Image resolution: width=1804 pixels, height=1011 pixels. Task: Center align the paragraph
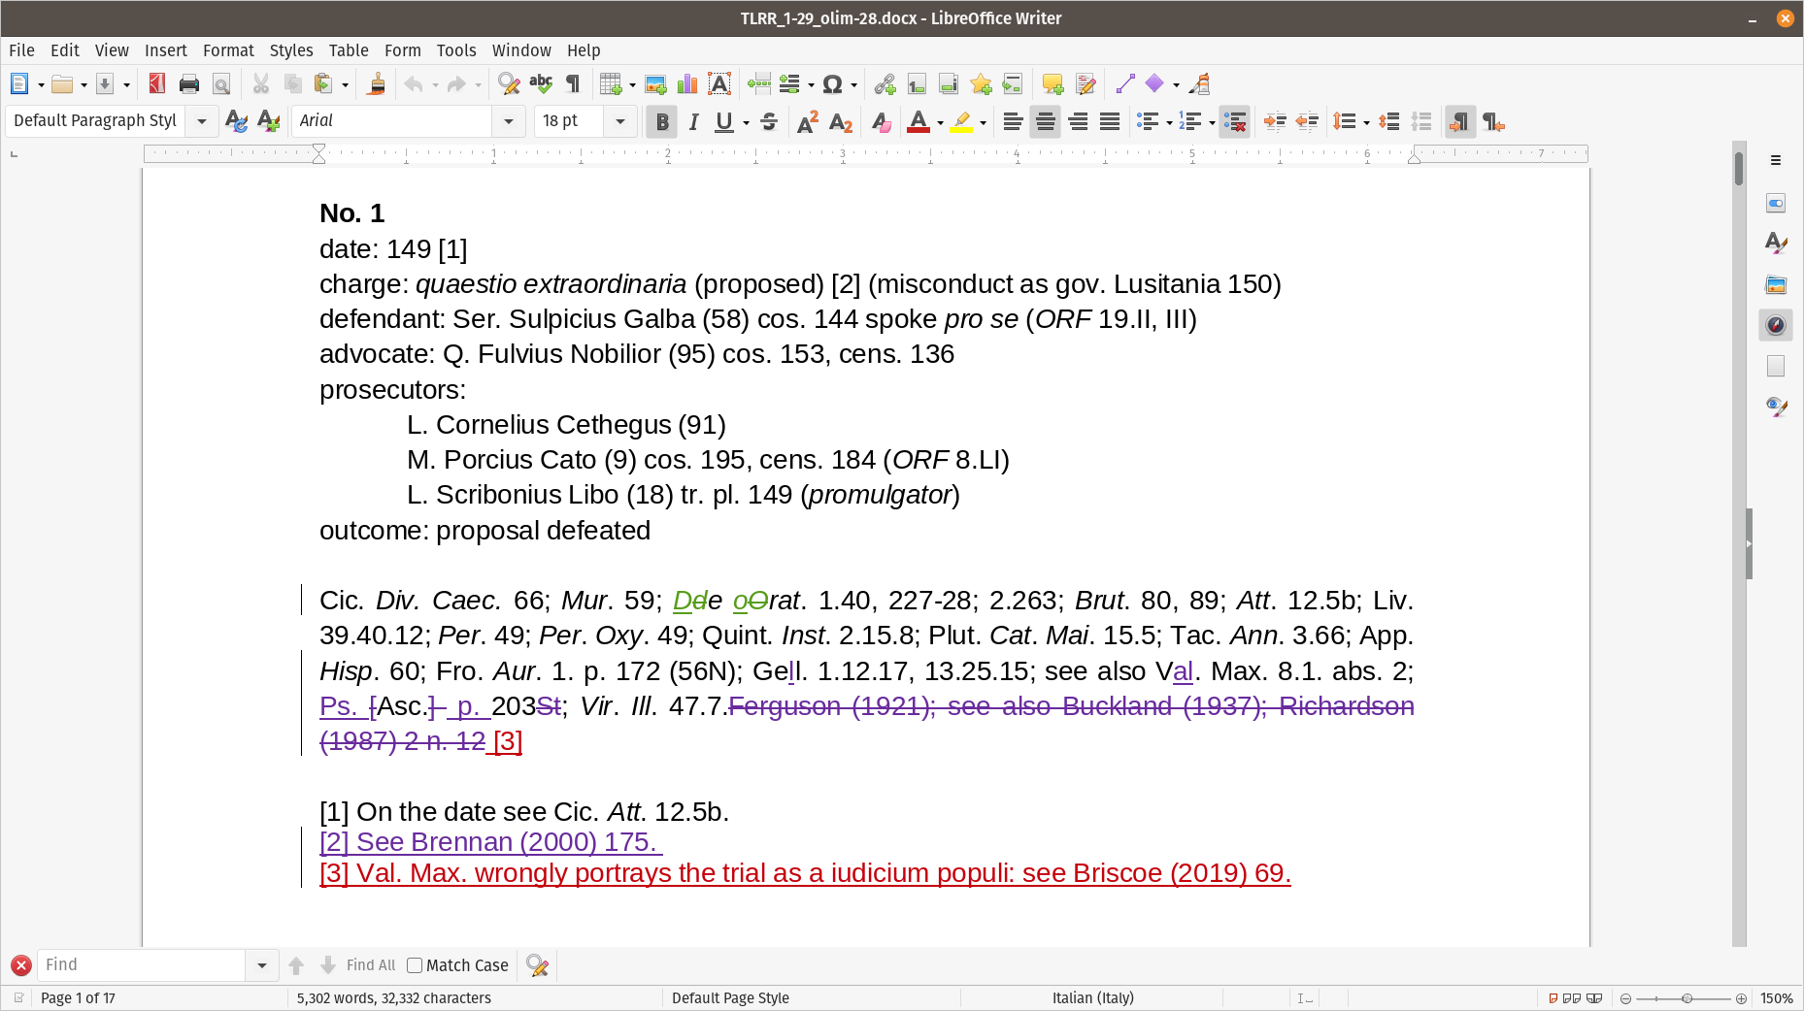(x=1046, y=121)
